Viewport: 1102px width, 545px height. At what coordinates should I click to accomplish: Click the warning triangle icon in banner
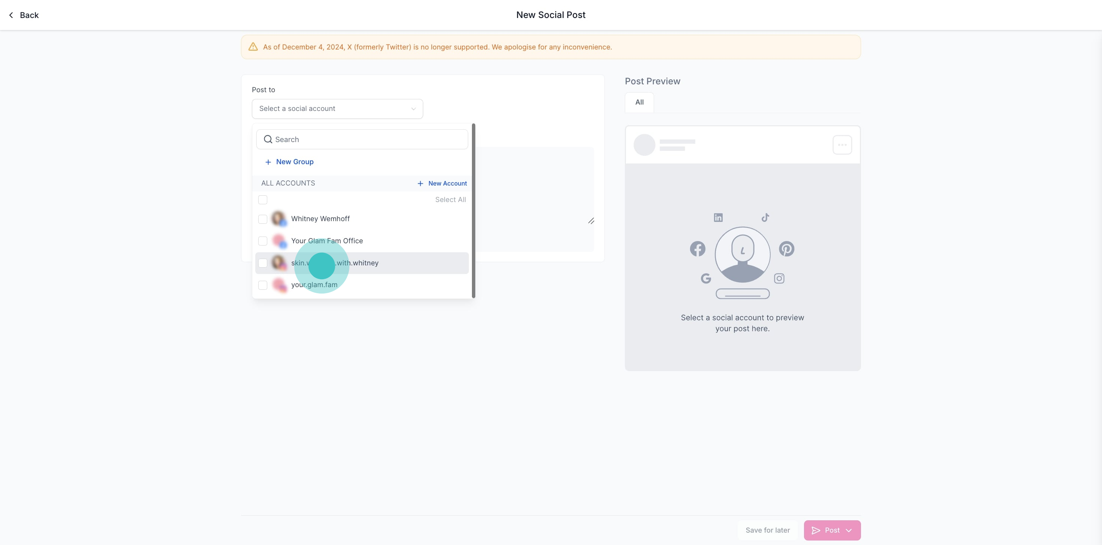[x=253, y=47]
